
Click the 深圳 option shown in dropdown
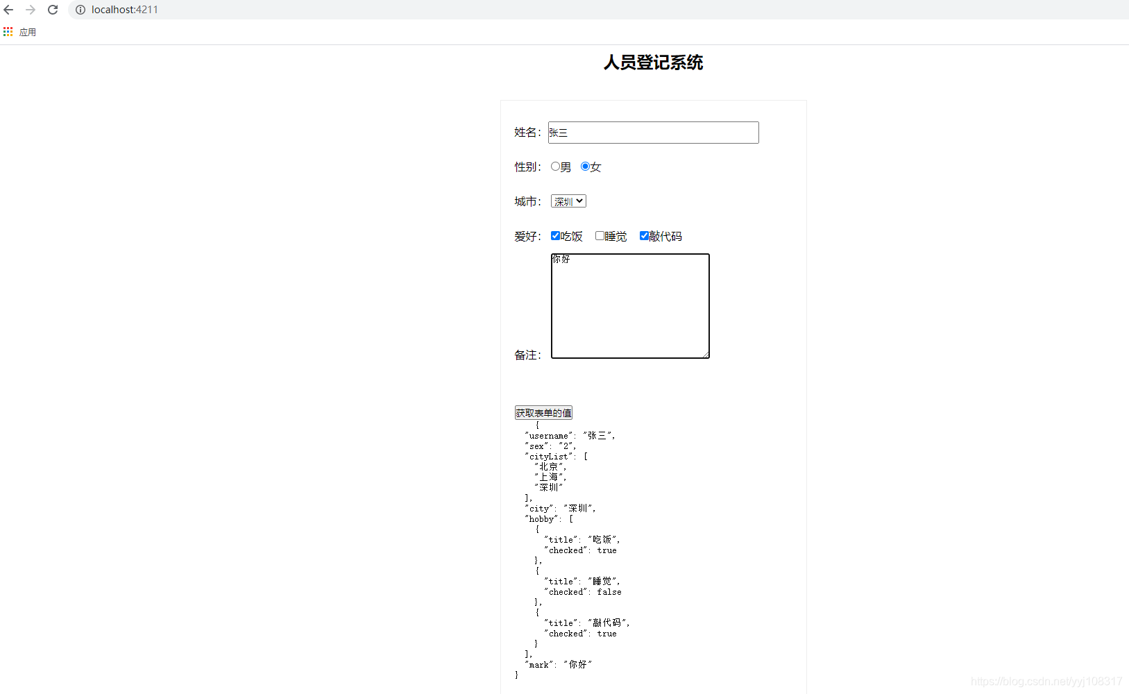(562, 201)
